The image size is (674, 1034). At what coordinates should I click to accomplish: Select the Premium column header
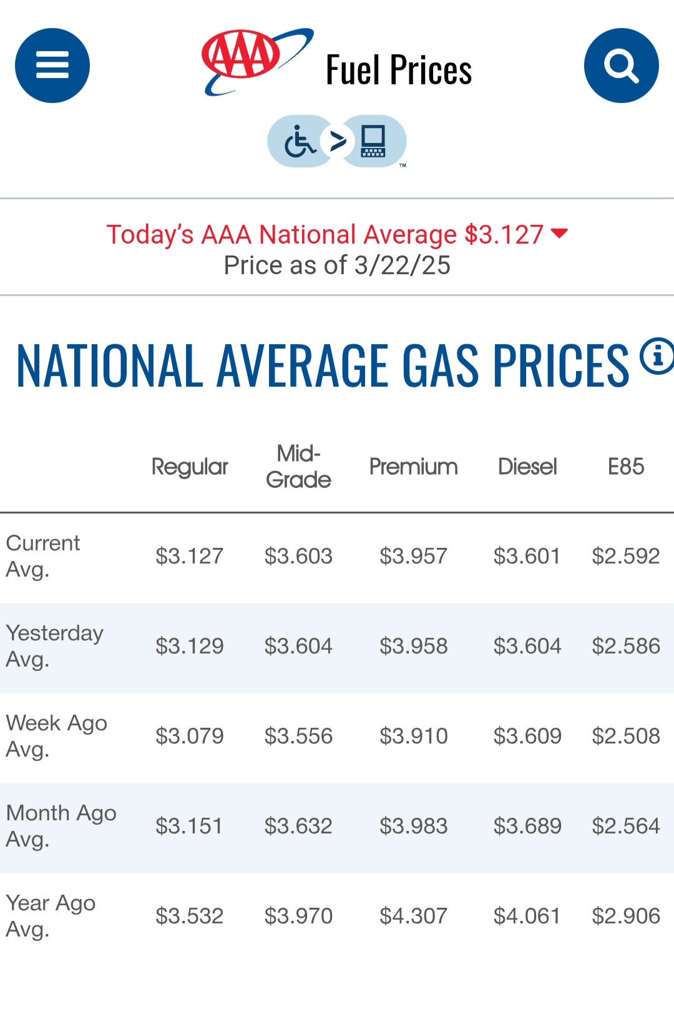pyautogui.click(x=413, y=467)
